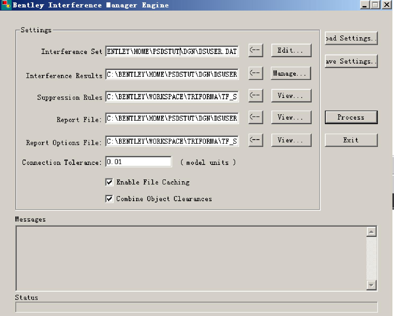The height and width of the screenshot is (316, 394).
Task: Click the Connection Tolerance field showing 0.01
Action: (138, 161)
